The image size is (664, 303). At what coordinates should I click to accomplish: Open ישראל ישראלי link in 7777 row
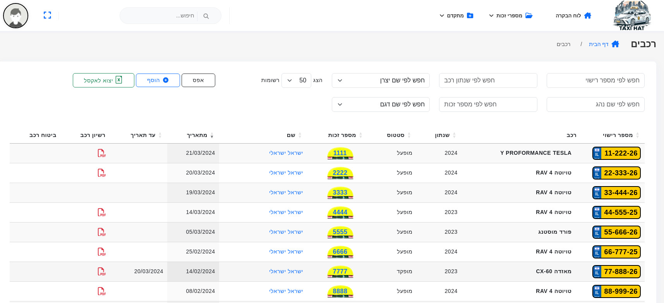pyautogui.click(x=286, y=272)
